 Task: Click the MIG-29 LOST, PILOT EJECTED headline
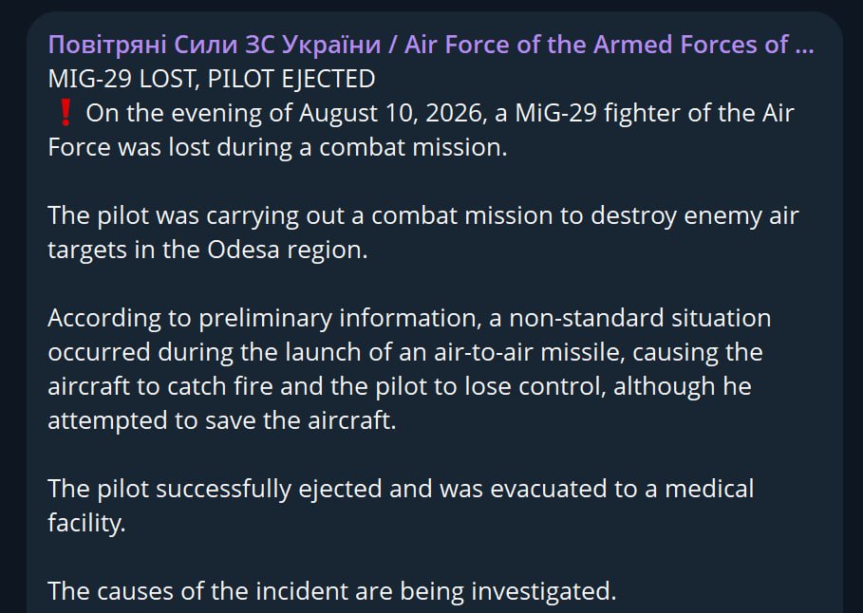212,79
